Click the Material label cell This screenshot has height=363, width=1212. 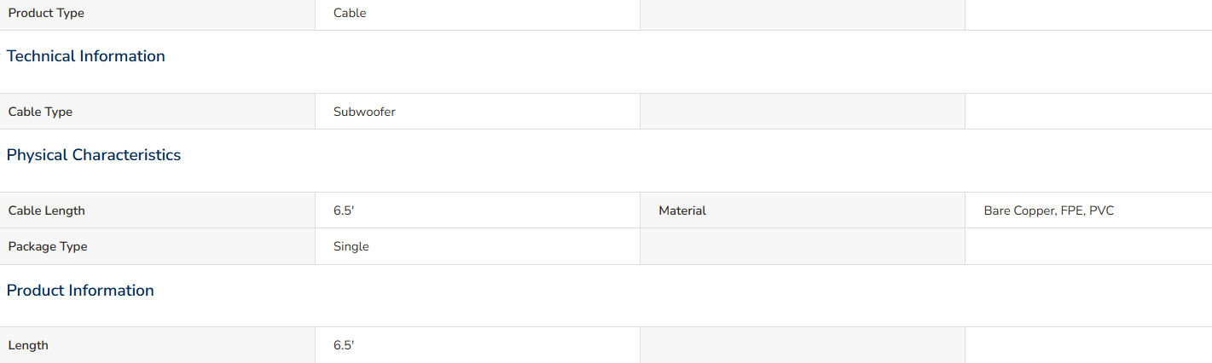pos(803,210)
